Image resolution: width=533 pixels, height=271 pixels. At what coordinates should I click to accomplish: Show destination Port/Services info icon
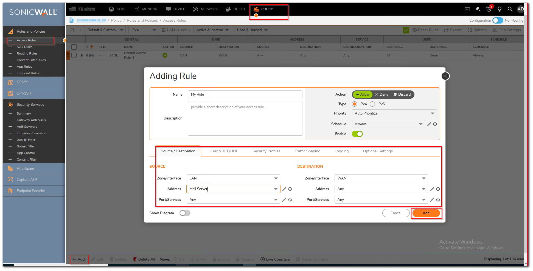click(438, 200)
